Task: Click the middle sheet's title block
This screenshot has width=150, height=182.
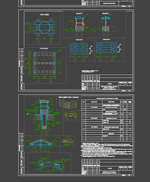Action: 107,82
